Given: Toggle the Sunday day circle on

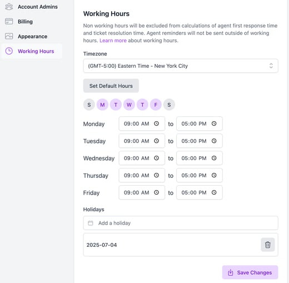Looking at the screenshot, I should (89, 105).
